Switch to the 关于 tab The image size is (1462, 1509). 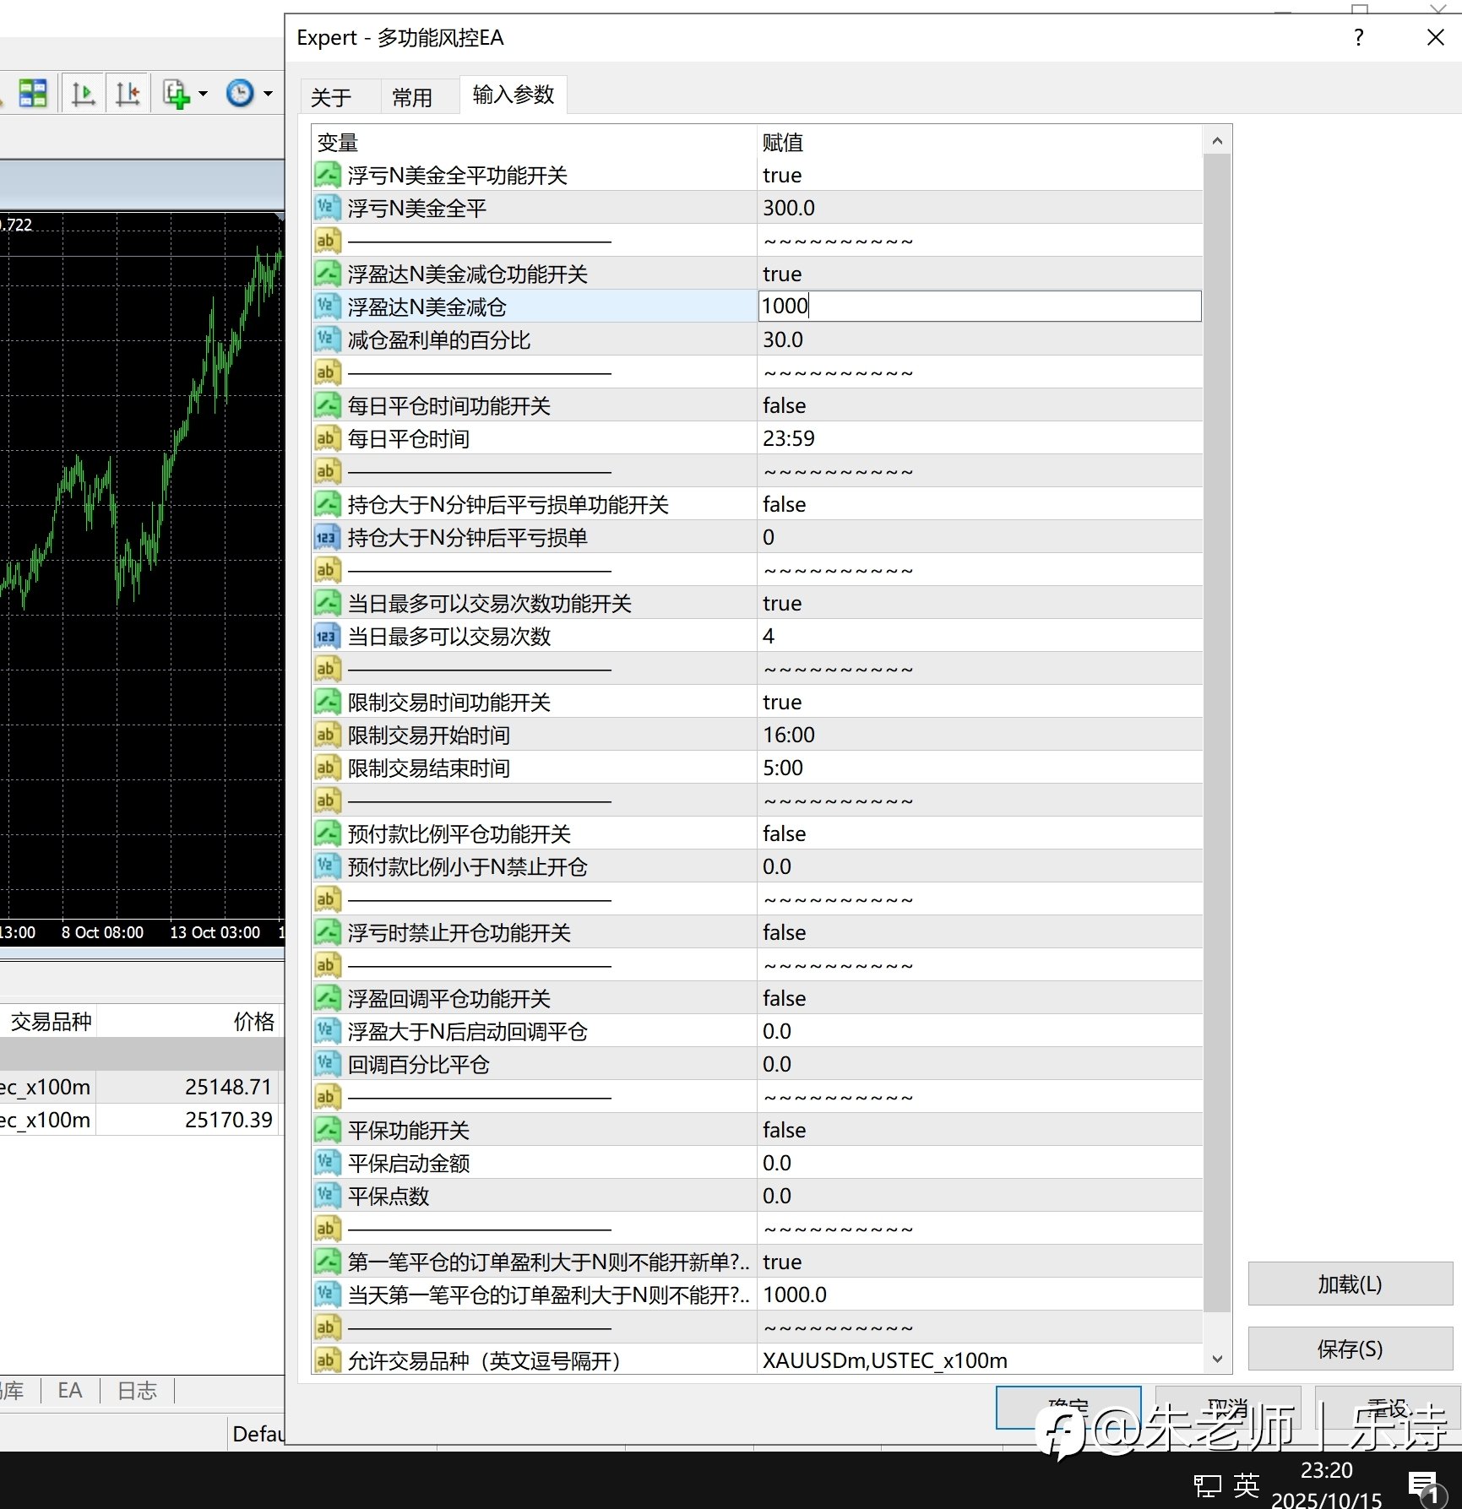(x=331, y=98)
